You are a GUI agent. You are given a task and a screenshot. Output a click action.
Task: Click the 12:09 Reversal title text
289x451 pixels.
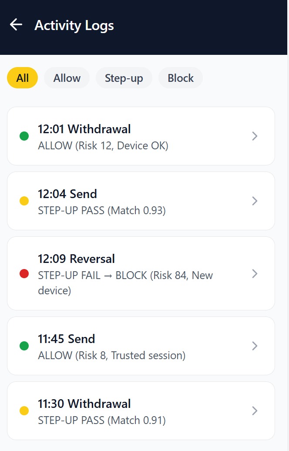point(77,259)
